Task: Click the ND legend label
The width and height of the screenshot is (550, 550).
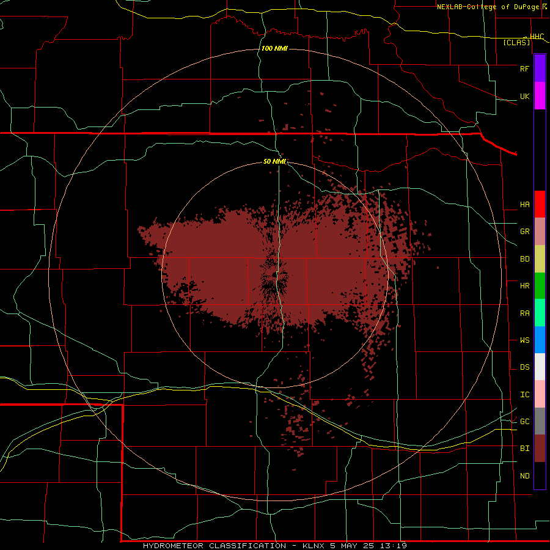Action: [x=524, y=475]
